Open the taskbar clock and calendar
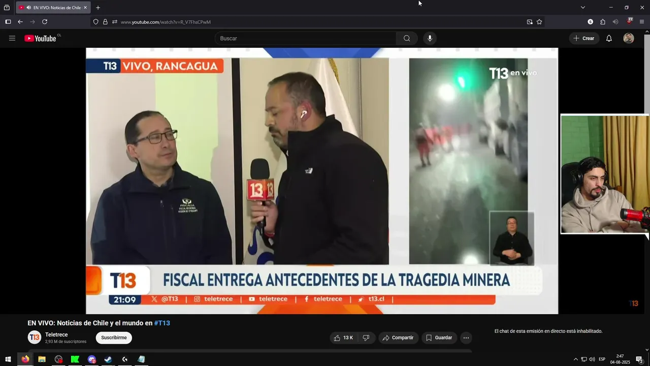The width and height of the screenshot is (650, 366). point(620,359)
